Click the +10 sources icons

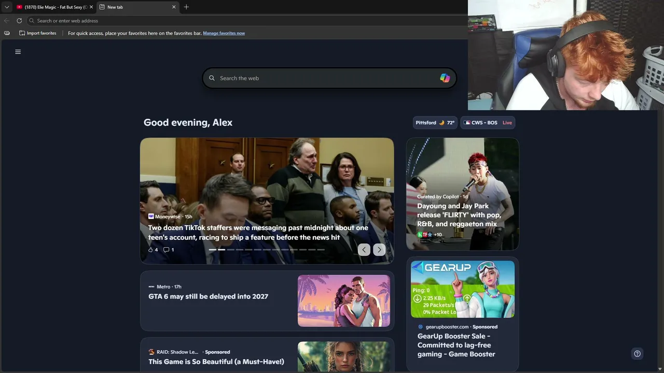coord(430,235)
